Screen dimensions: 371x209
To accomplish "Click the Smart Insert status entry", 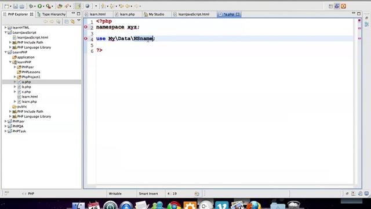I will coord(148,193).
